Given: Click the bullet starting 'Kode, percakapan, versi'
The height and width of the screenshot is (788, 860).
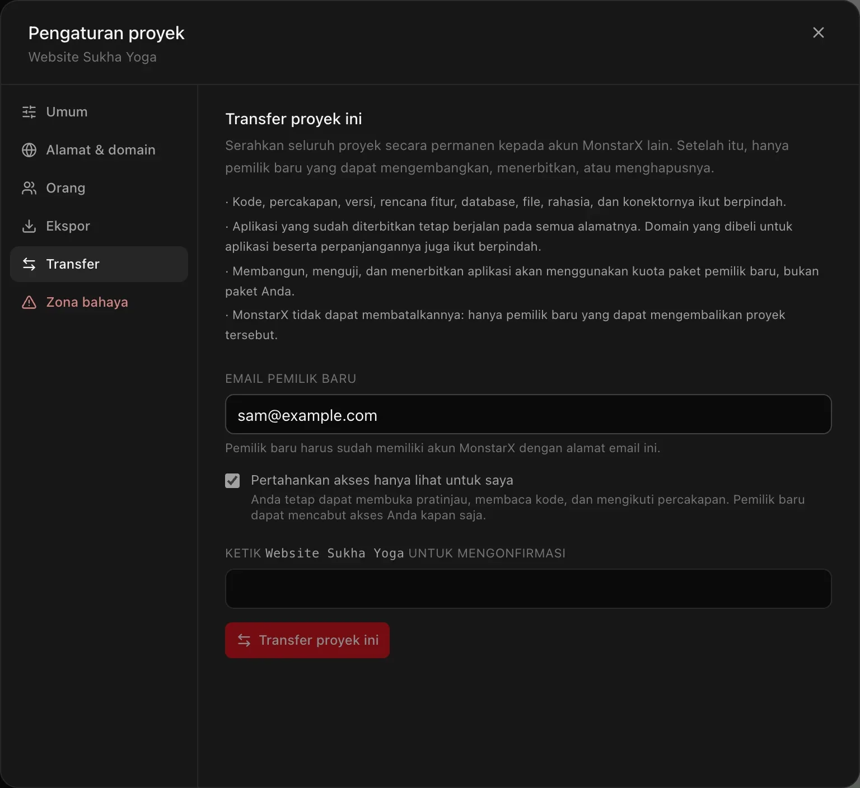Looking at the screenshot, I should (506, 202).
